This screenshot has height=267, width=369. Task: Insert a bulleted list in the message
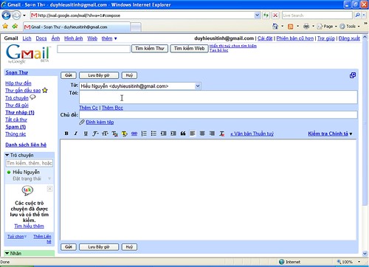(x=154, y=133)
